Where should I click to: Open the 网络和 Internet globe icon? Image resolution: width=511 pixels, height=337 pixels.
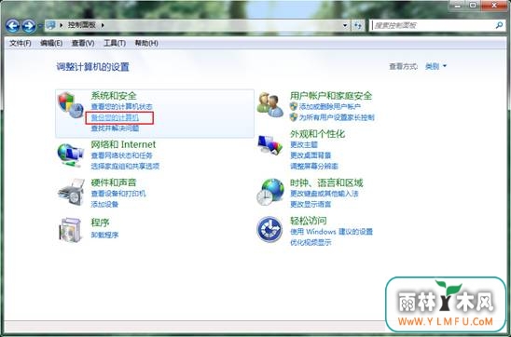point(70,155)
